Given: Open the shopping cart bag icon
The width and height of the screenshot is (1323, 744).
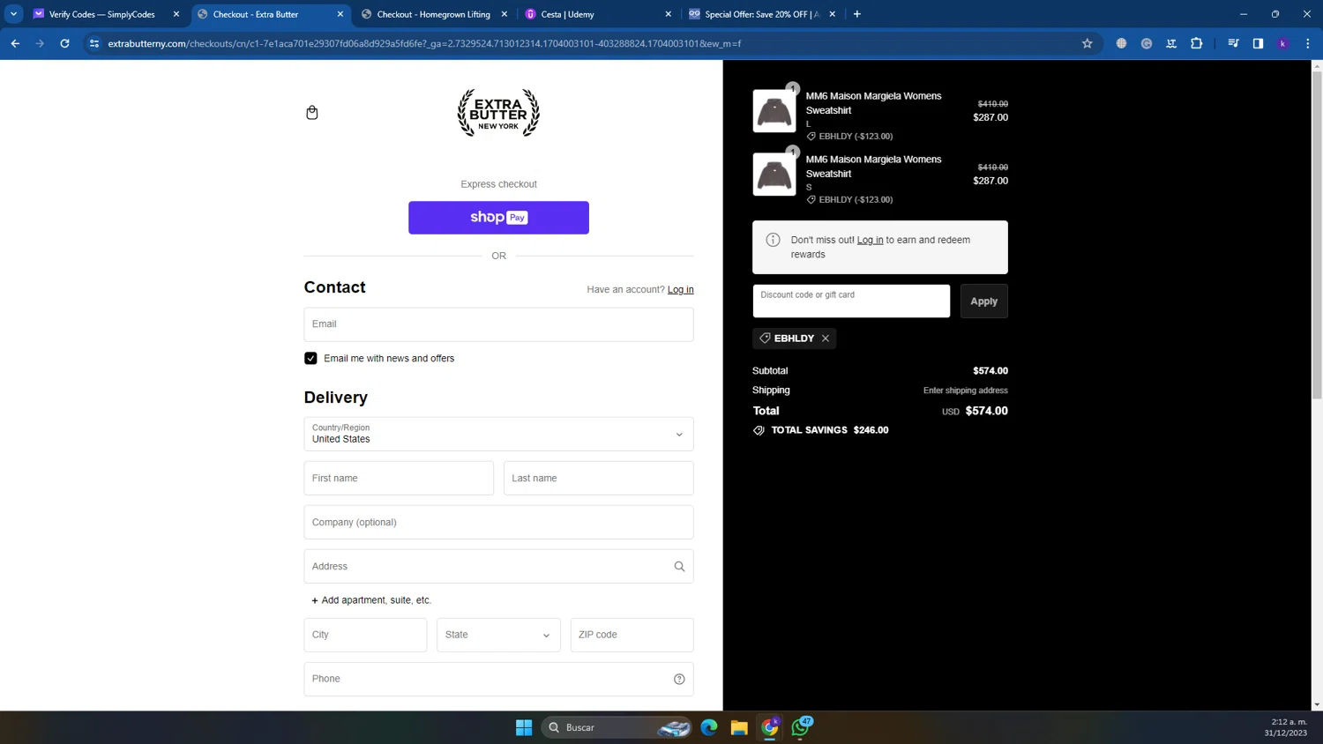Looking at the screenshot, I should 312,112.
